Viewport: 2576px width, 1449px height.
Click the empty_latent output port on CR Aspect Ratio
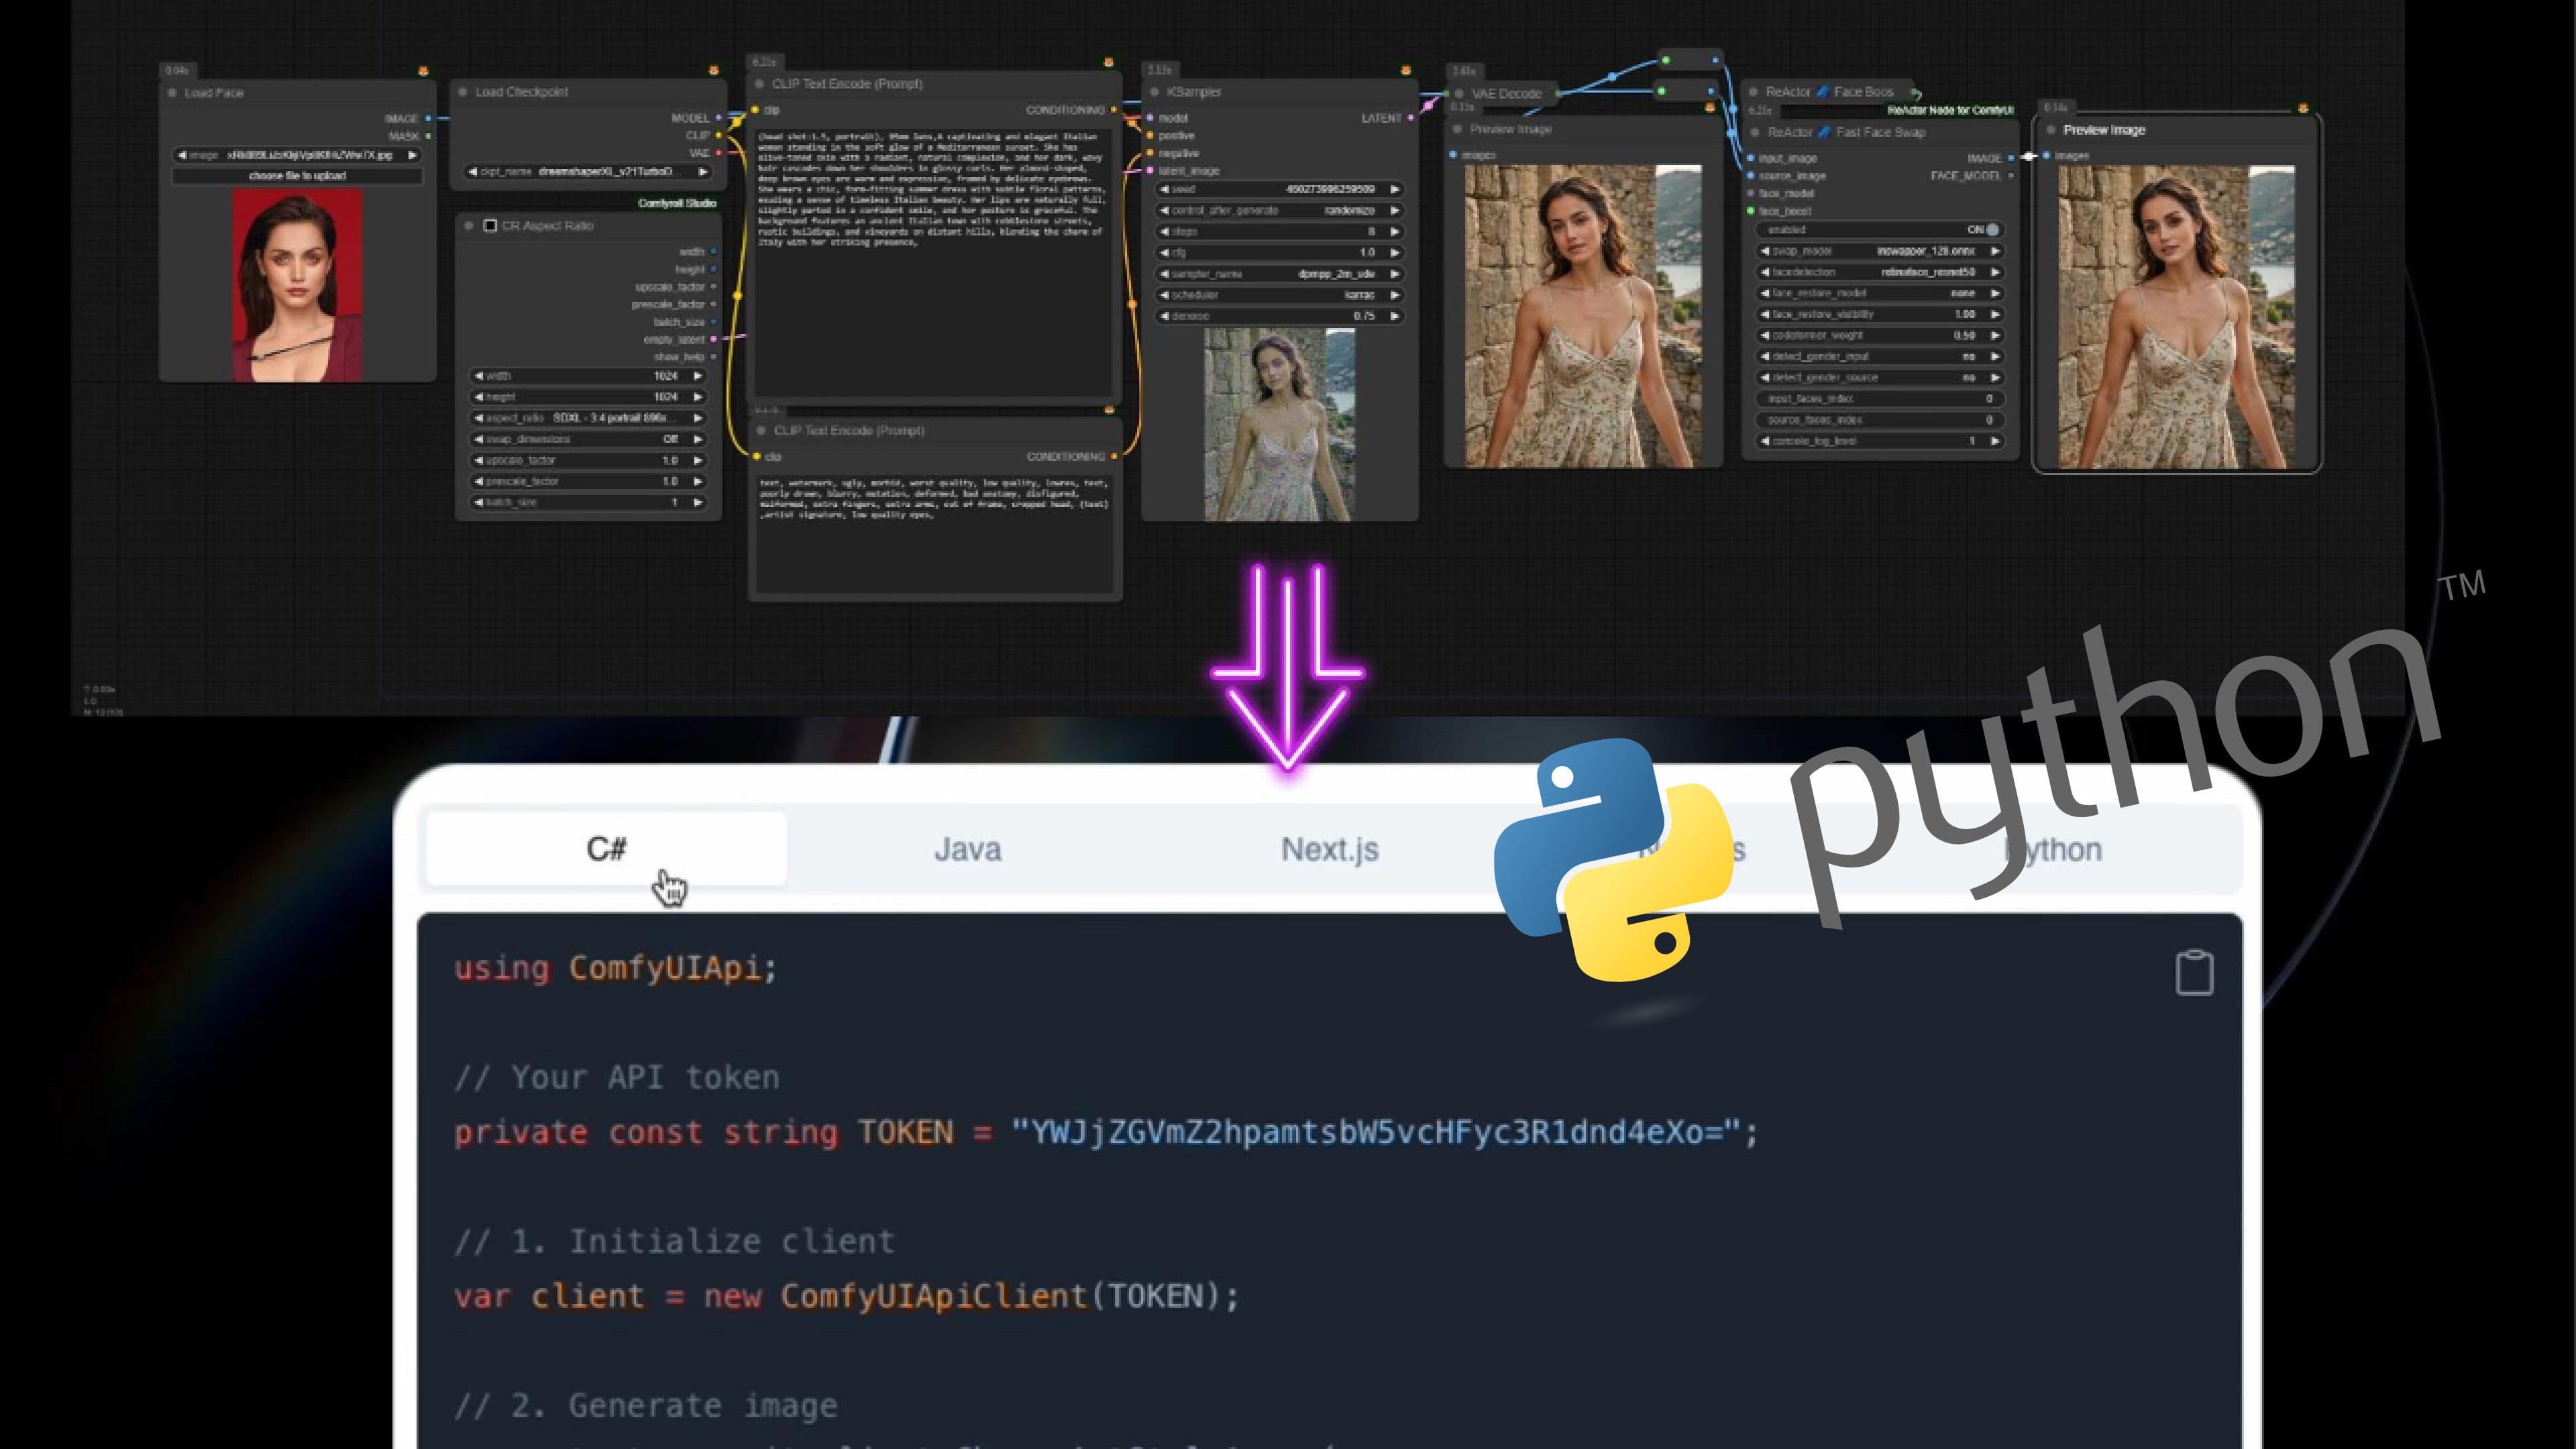[713, 339]
